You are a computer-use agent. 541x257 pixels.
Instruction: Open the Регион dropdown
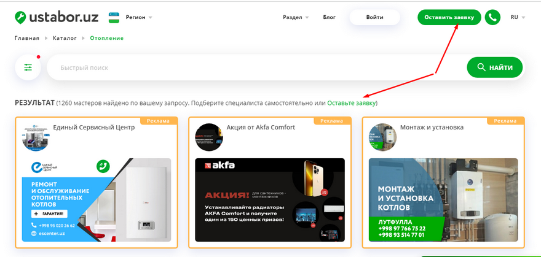coord(139,17)
